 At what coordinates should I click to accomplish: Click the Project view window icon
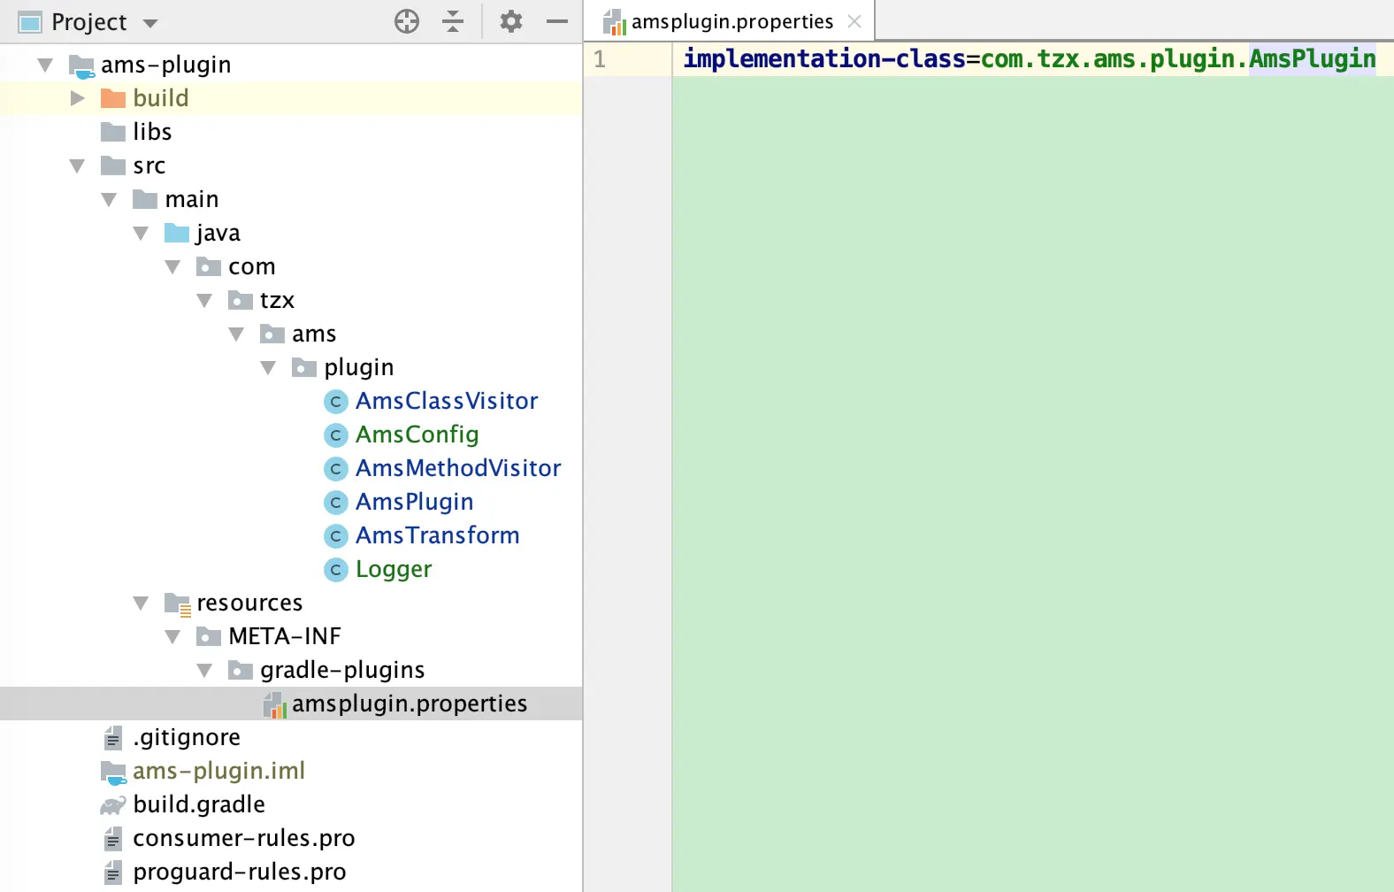(x=30, y=22)
